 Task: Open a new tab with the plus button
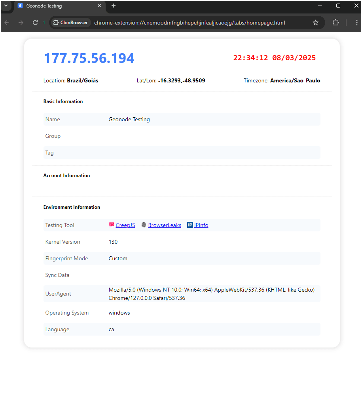[113, 6]
